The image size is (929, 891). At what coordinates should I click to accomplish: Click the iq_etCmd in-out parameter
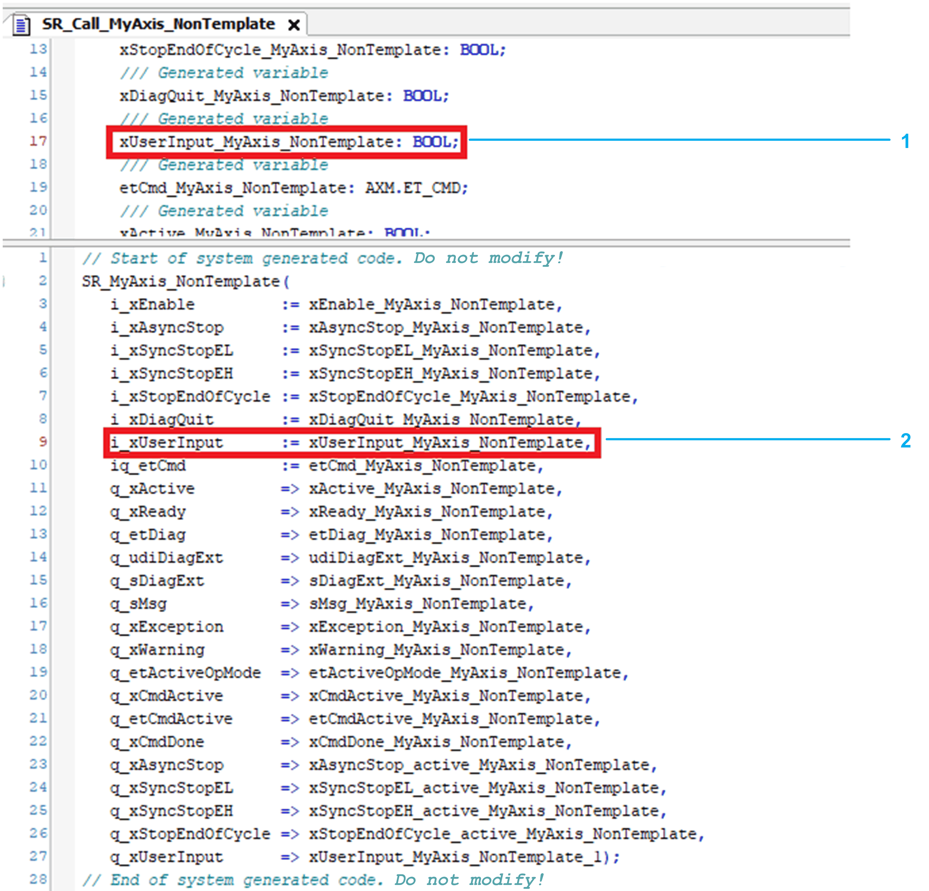(148, 465)
